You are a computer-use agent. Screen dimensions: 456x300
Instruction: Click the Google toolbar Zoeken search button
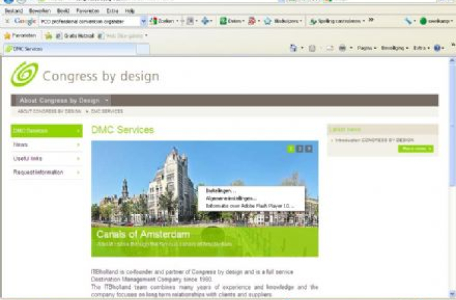coord(162,21)
